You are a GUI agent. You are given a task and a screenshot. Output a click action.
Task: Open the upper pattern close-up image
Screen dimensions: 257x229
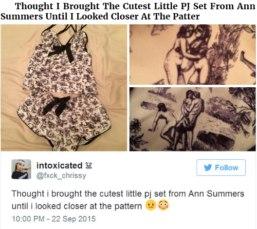pyautogui.click(x=192, y=55)
